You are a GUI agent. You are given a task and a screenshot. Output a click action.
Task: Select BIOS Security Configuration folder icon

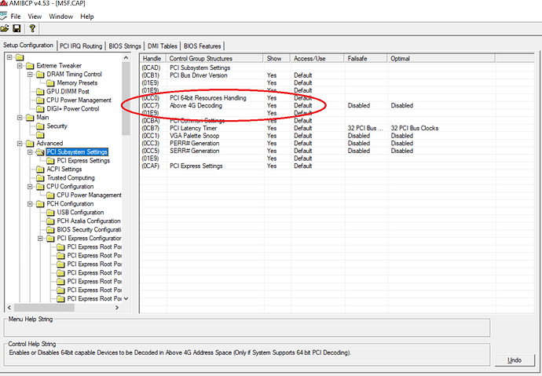pyautogui.click(x=50, y=230)
